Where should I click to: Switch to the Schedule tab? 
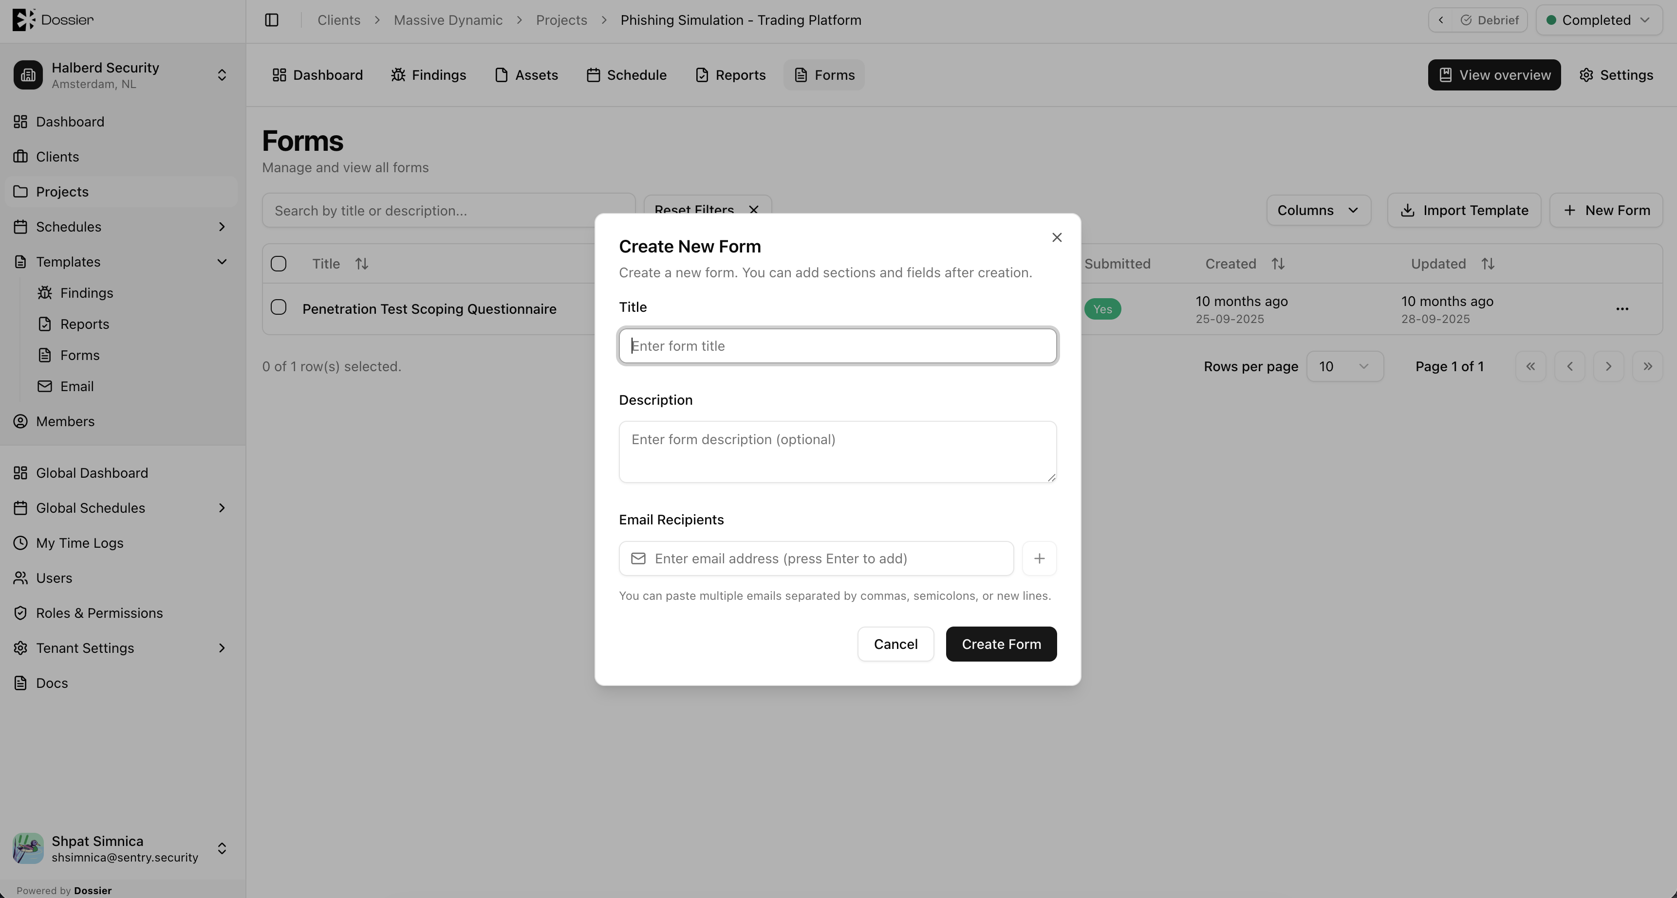626,75
